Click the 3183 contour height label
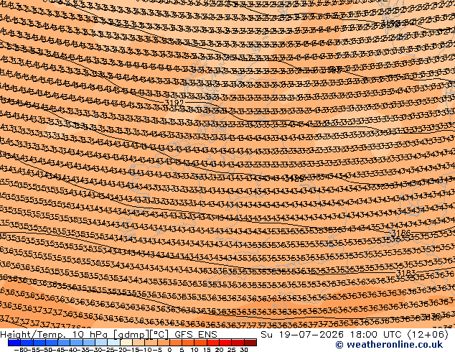The height and width of the screenshot is (352, 455). point(405,273)
